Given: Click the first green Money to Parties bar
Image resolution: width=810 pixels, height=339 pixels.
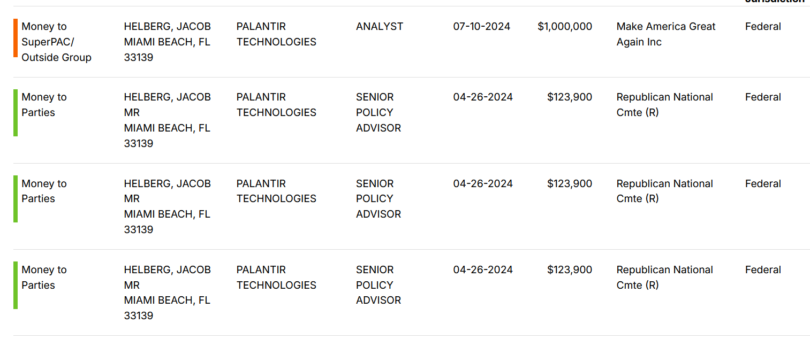Looking at the screenshot, I should click(x=16, y=113).
